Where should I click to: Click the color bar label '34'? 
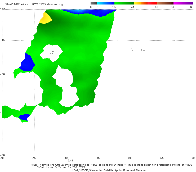coord(133,7)
